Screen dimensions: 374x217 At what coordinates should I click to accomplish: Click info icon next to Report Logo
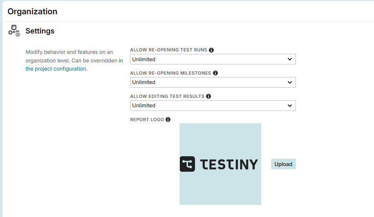168,120
